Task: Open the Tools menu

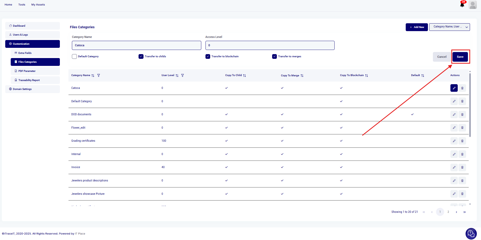Action: (x=22, y=5)
